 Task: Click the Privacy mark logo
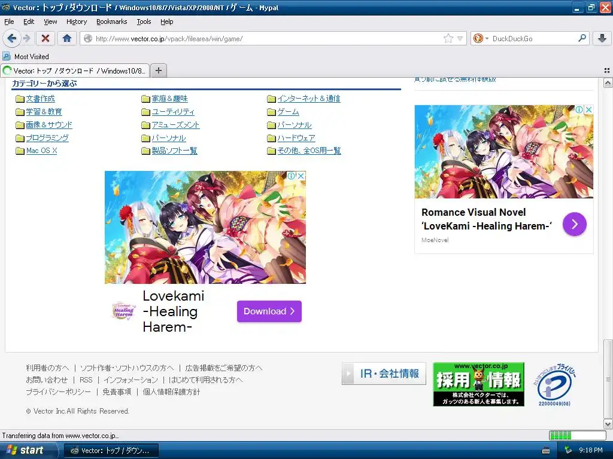[554, 385]
